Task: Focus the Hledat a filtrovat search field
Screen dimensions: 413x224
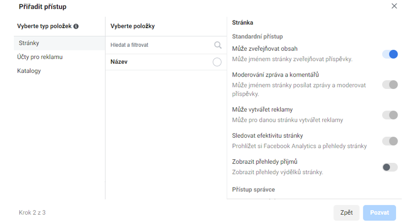Action: (166, 45)
